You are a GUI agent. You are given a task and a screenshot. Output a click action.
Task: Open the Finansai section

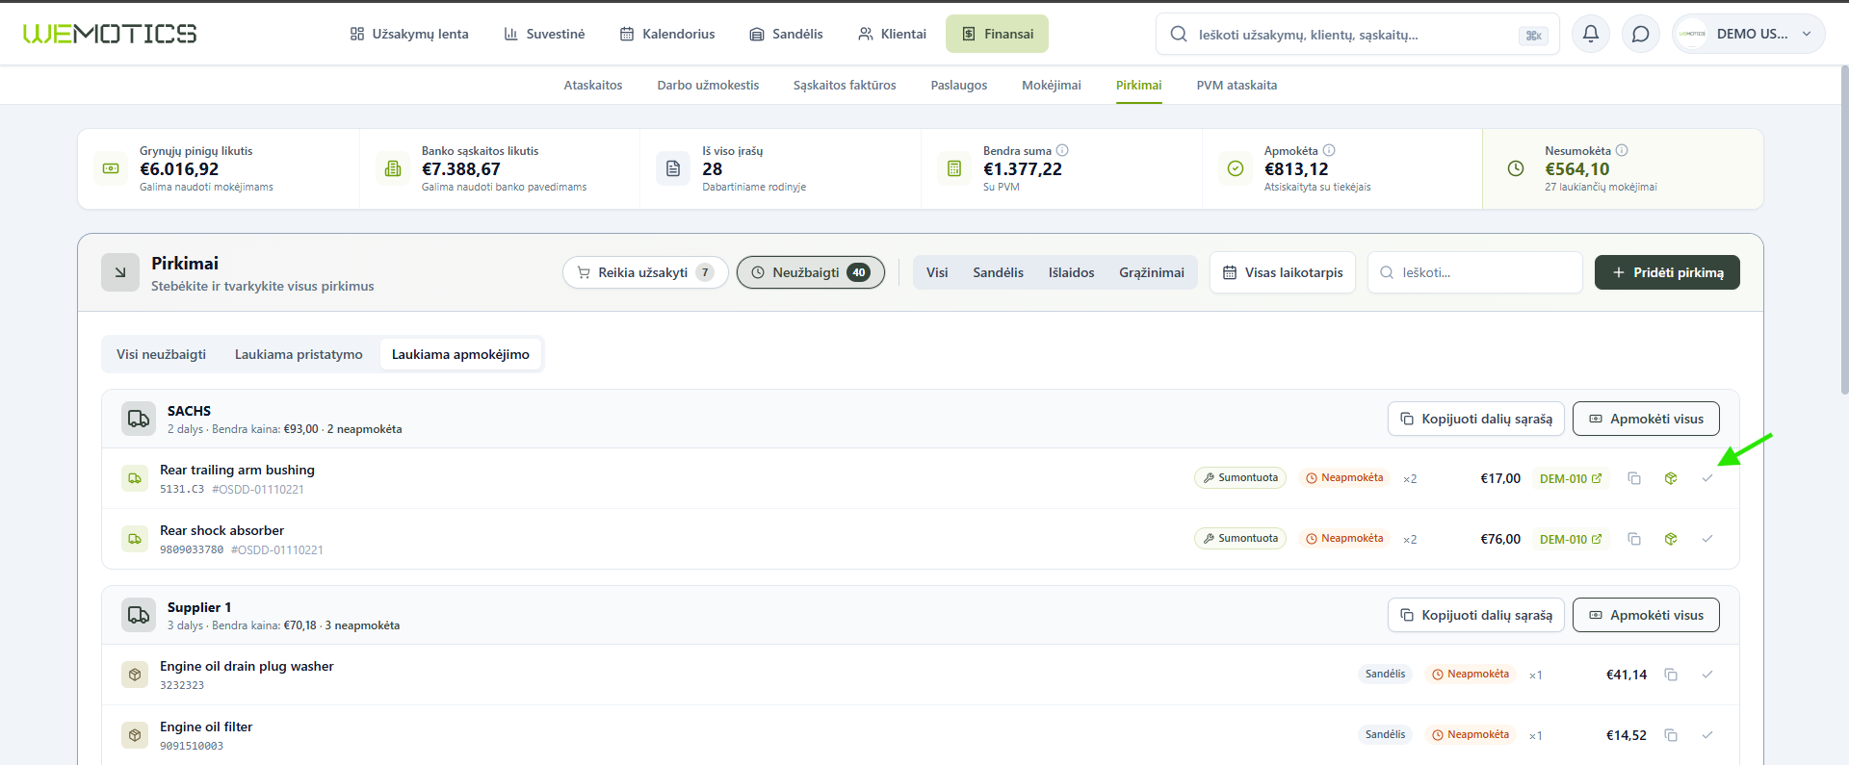coord(997,34)
